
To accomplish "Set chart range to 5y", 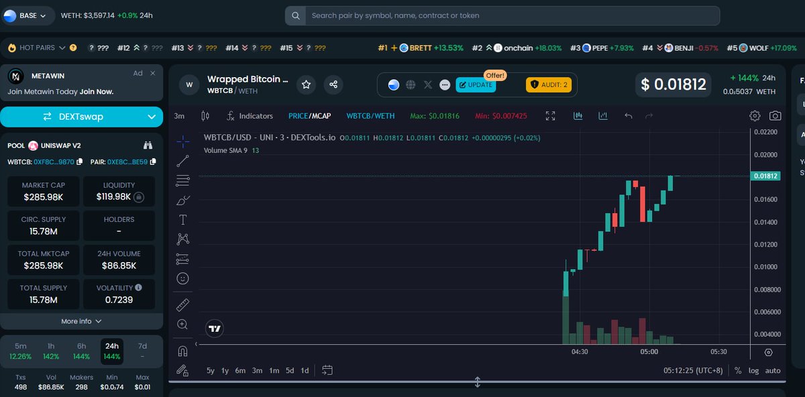I will pyautogui.click(x=211, y=370).
